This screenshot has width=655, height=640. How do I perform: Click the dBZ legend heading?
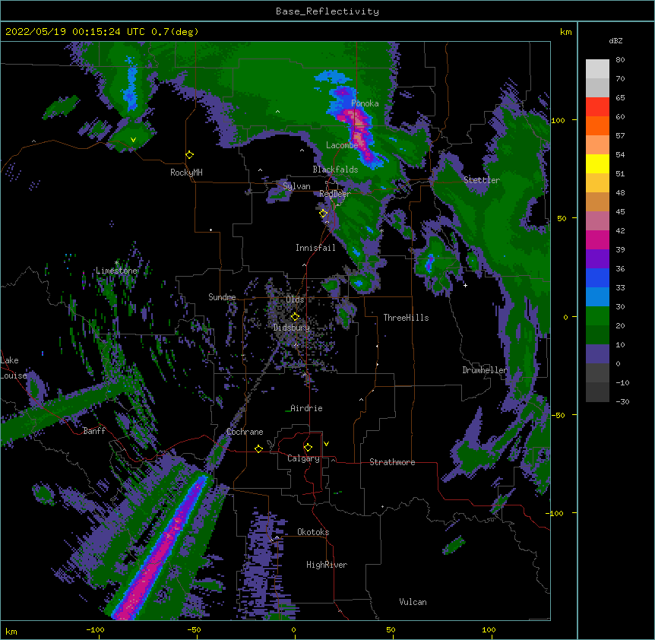click(x=615, y=40)
